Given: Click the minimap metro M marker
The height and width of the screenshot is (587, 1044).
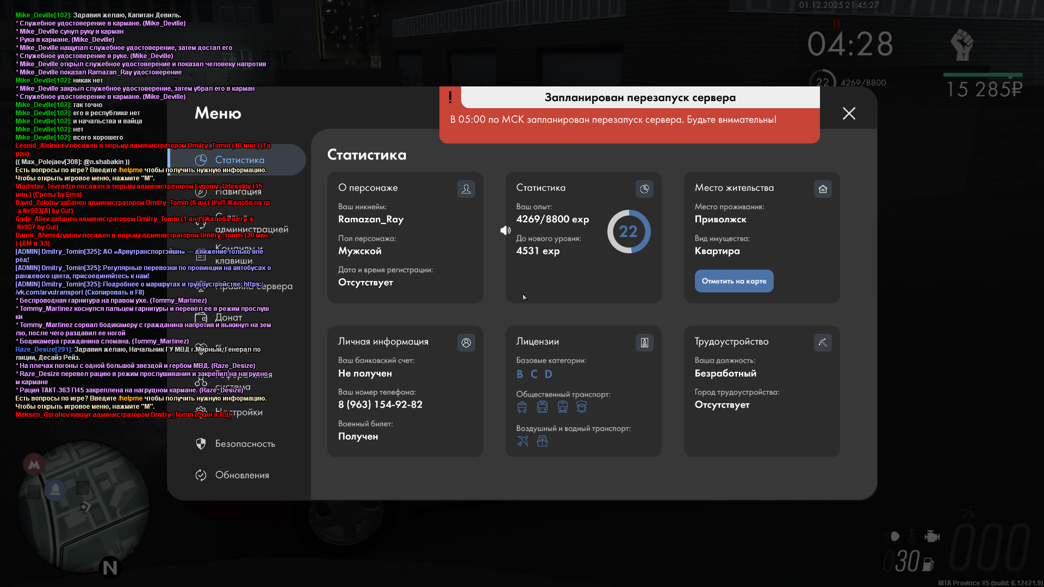Looking at the screenshot, I should pyautogui.click(x=34, y=465).
